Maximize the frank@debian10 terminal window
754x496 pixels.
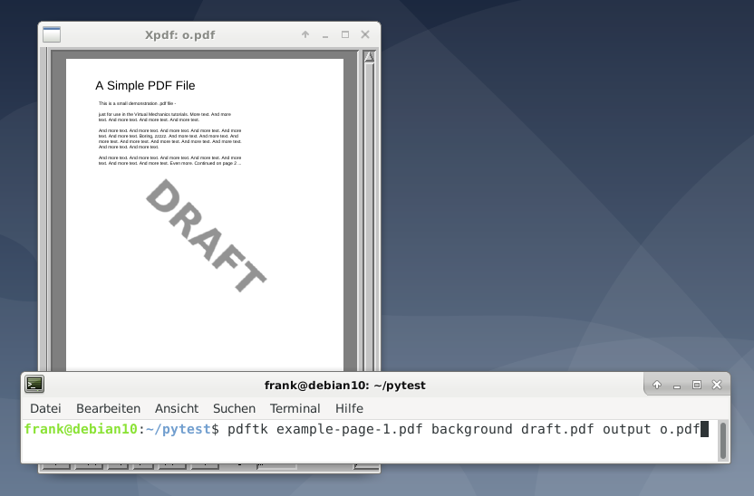[x=697, y=385]
